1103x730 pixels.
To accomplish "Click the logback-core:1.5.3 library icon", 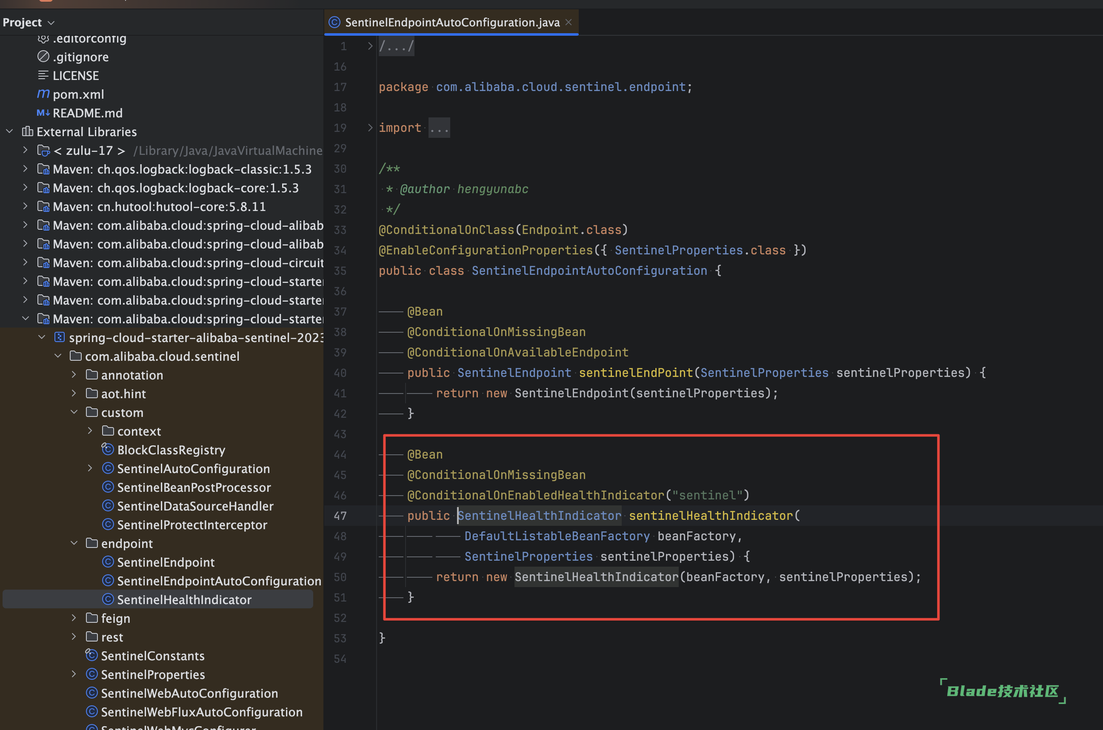I will [43, 188].
